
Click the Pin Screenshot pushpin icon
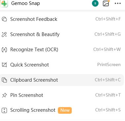(4, 95)
